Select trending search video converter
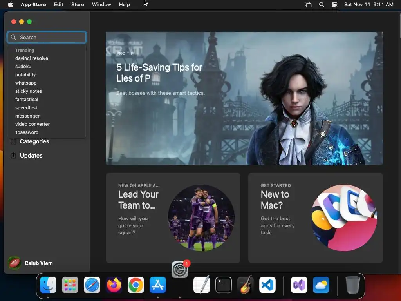Image resolution: width=401 pixels, height=301 pixels. pyautogui.click(x=33, y=124)
